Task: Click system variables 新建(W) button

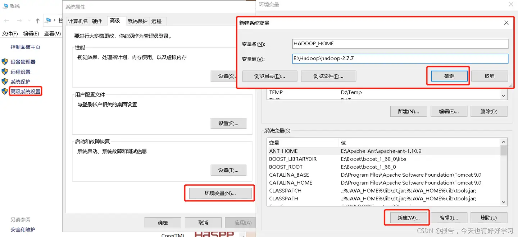Action: (x=408, y=218)
